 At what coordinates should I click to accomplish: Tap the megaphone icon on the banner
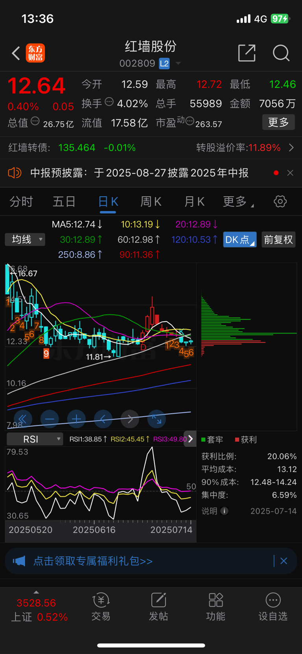tap(19, 561)
